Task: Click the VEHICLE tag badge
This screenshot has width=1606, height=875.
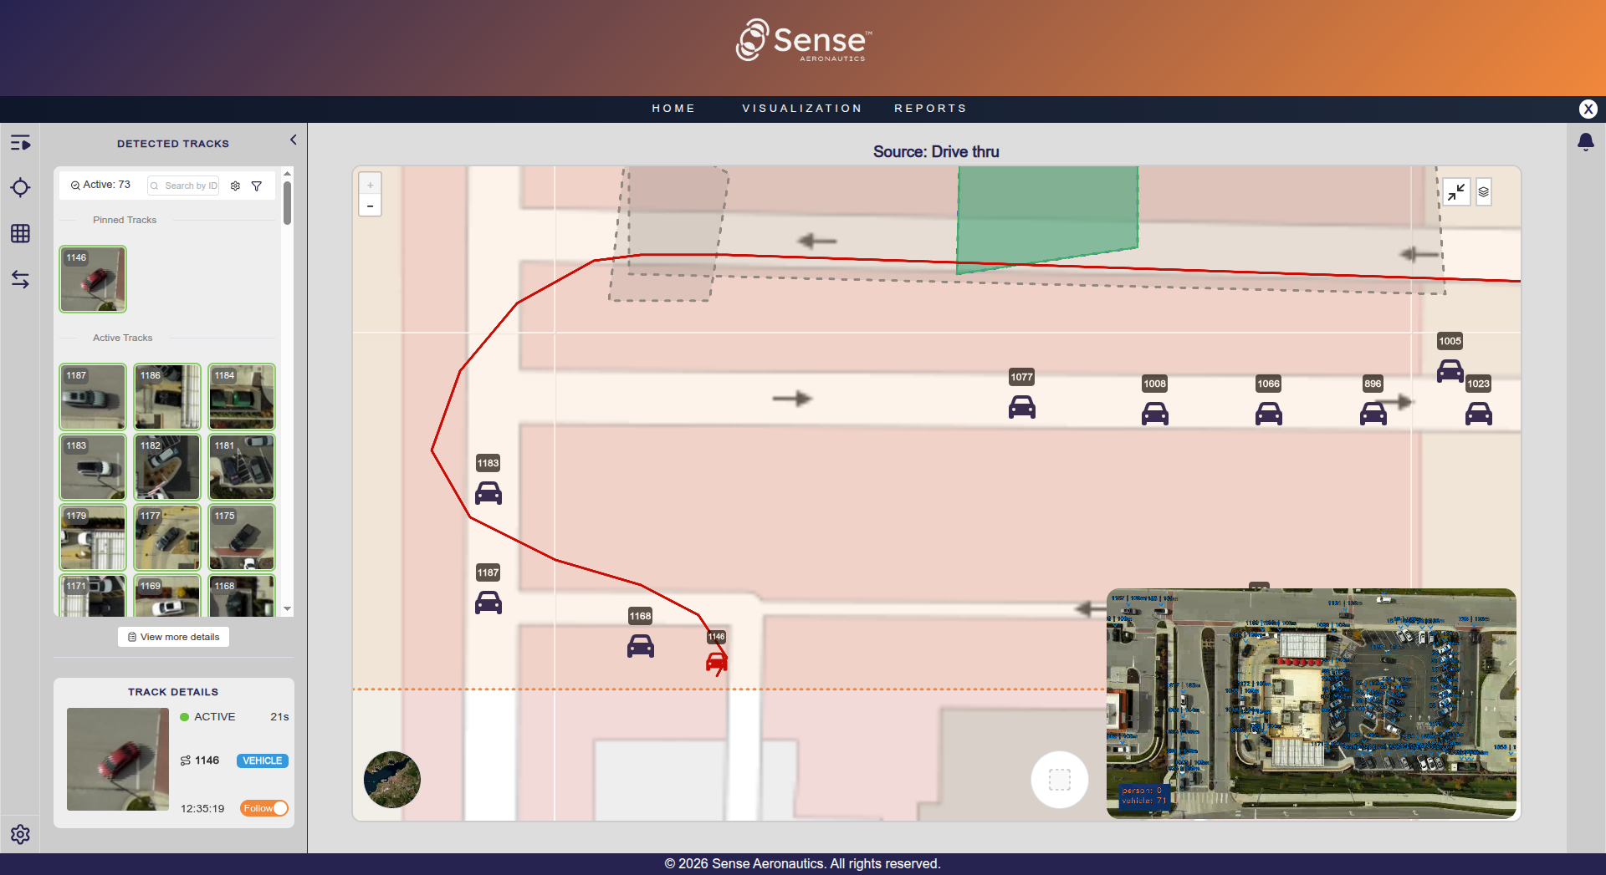Action: coord(263,761)
